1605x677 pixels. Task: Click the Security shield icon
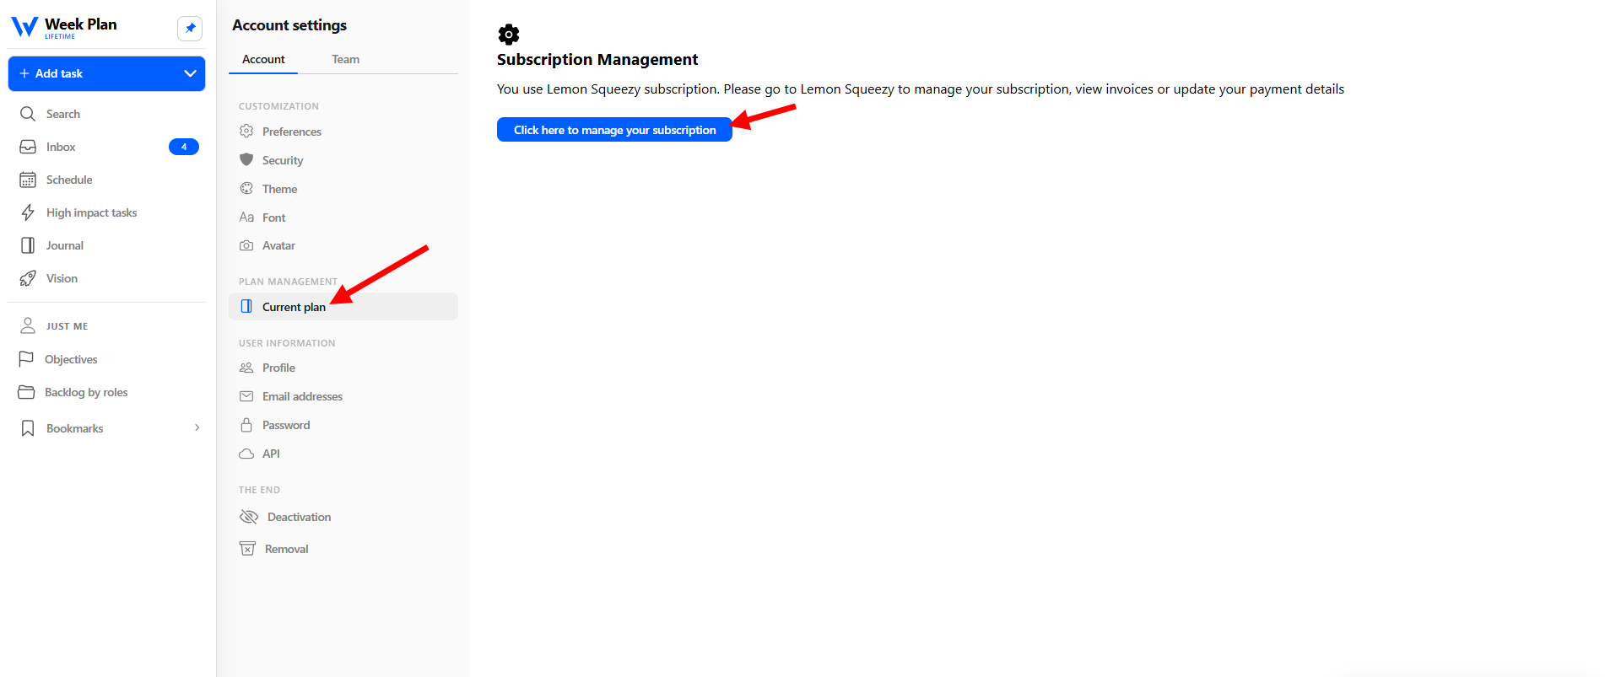tap(246, 159)
